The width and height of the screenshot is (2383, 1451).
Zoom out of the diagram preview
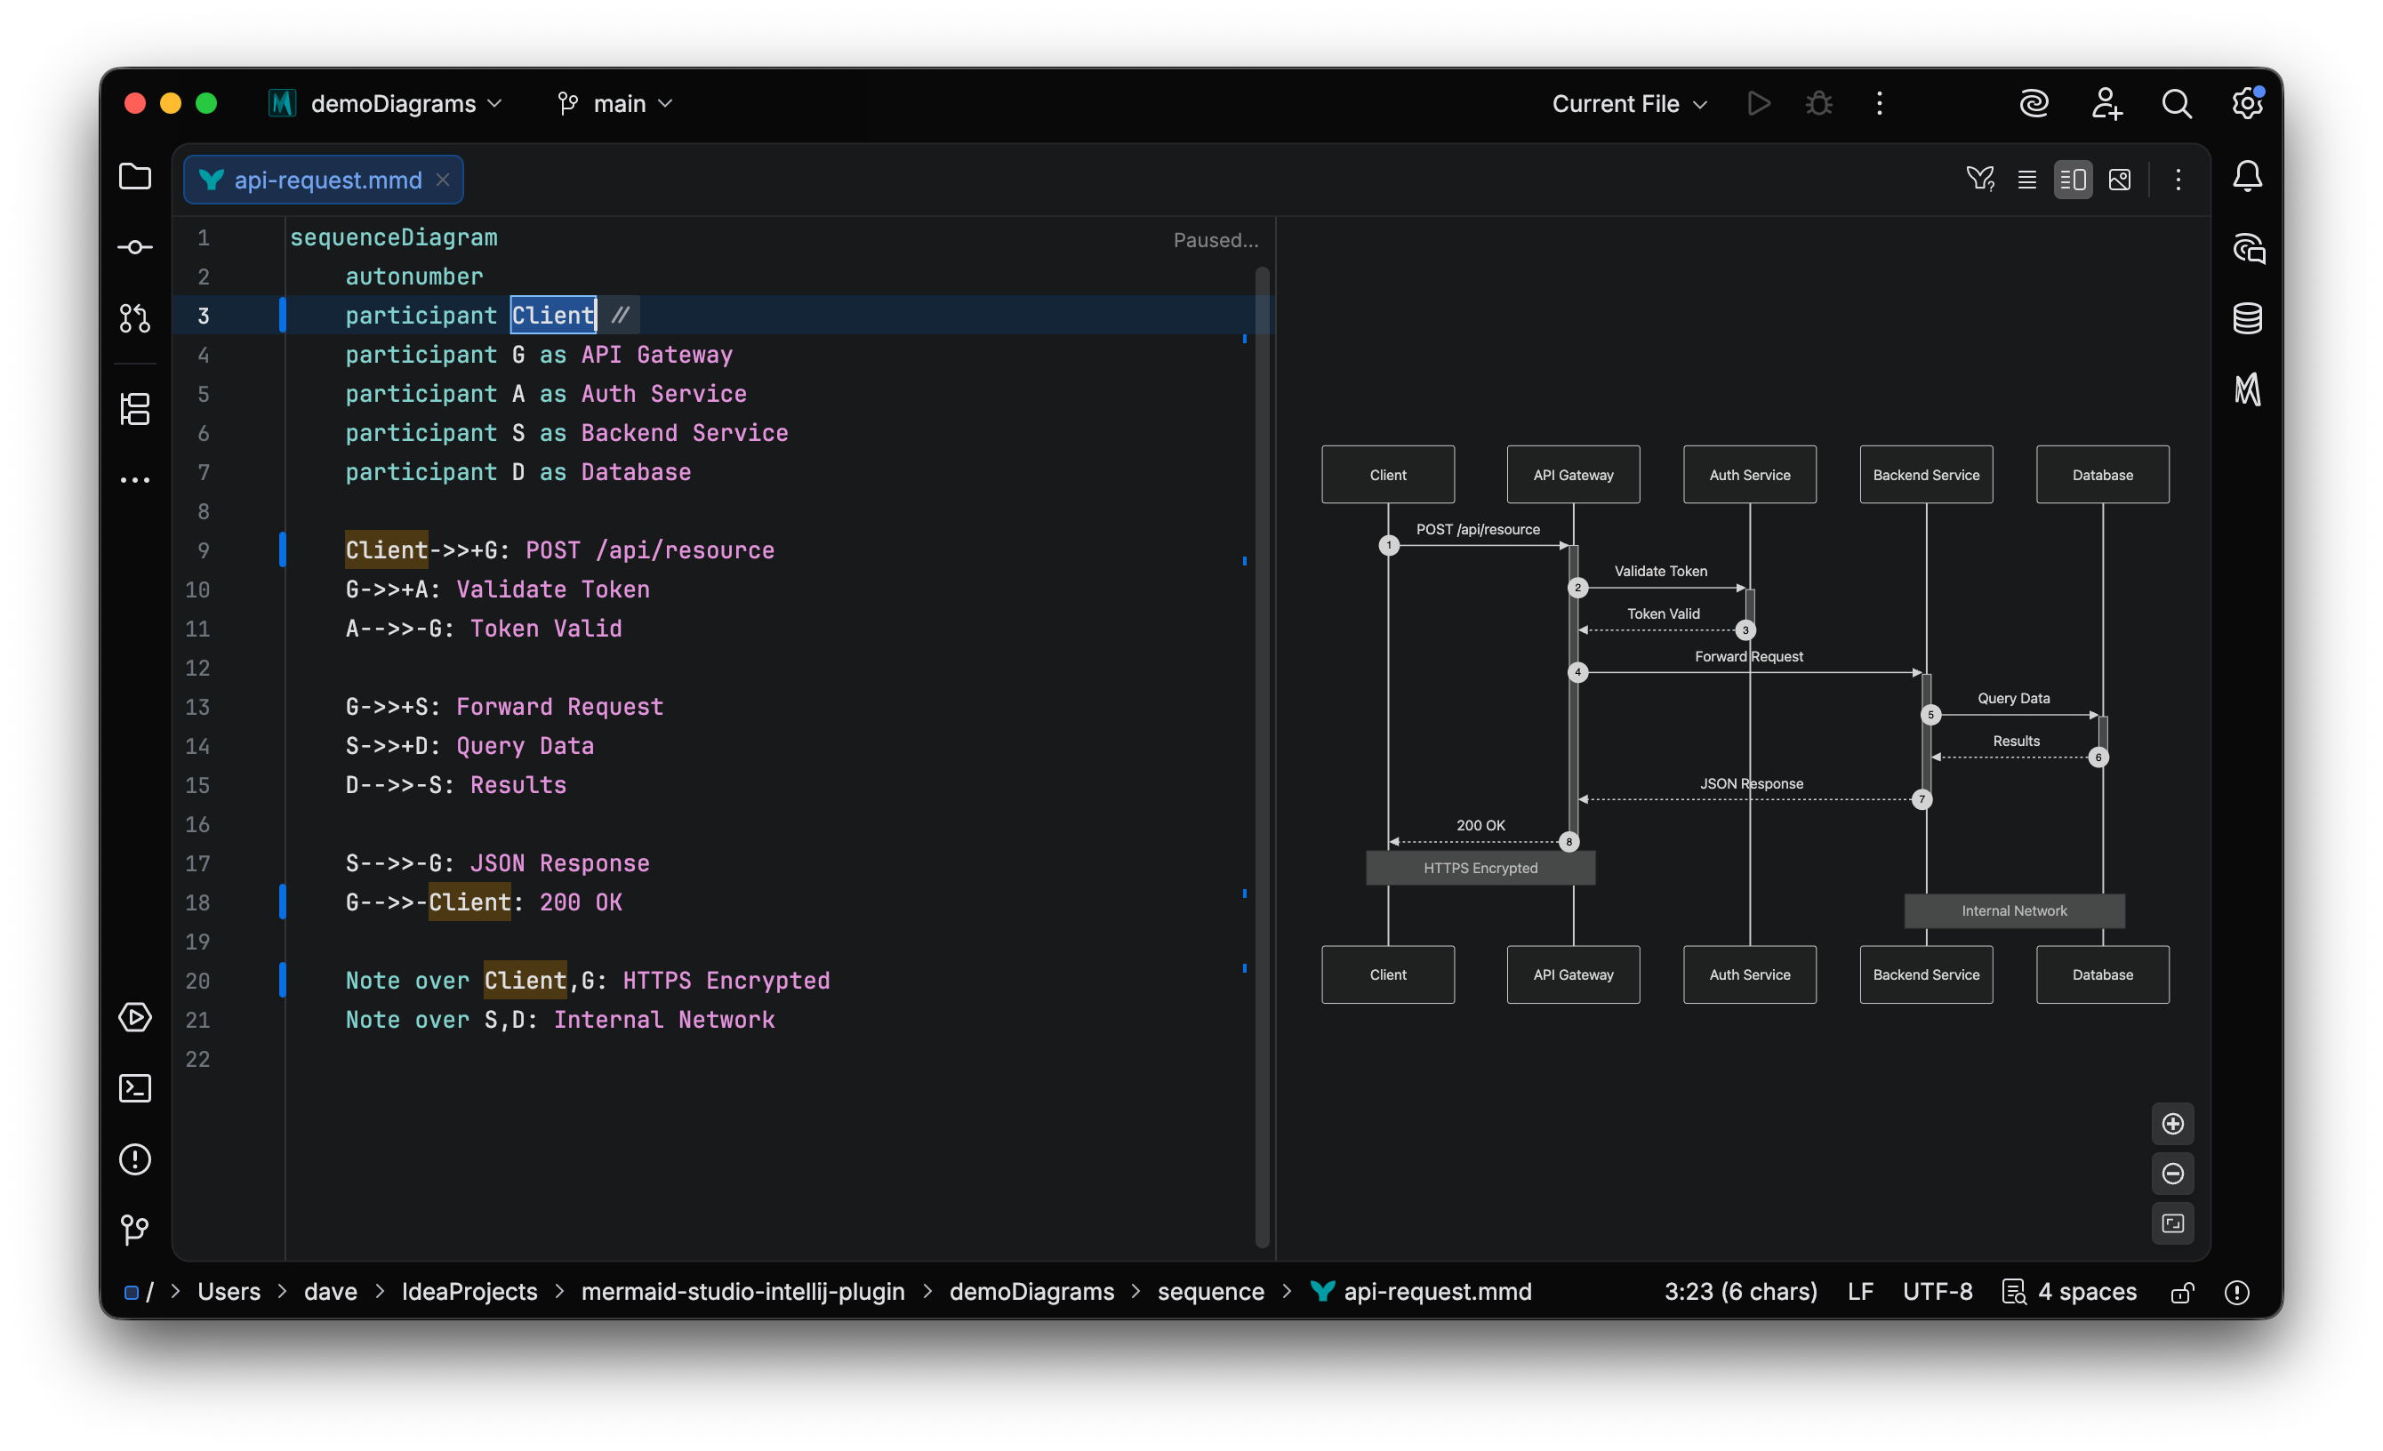point(2172,1174)
